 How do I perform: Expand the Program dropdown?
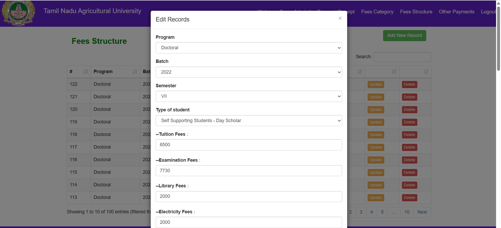point(249,48)
